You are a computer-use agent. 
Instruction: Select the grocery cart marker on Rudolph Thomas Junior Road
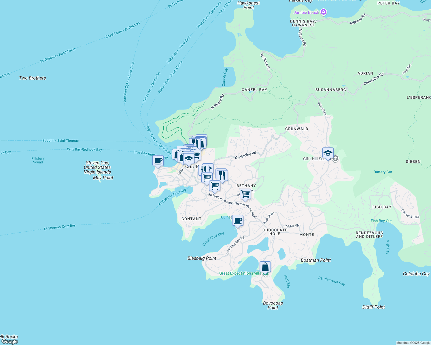click(x=215, y=186)
